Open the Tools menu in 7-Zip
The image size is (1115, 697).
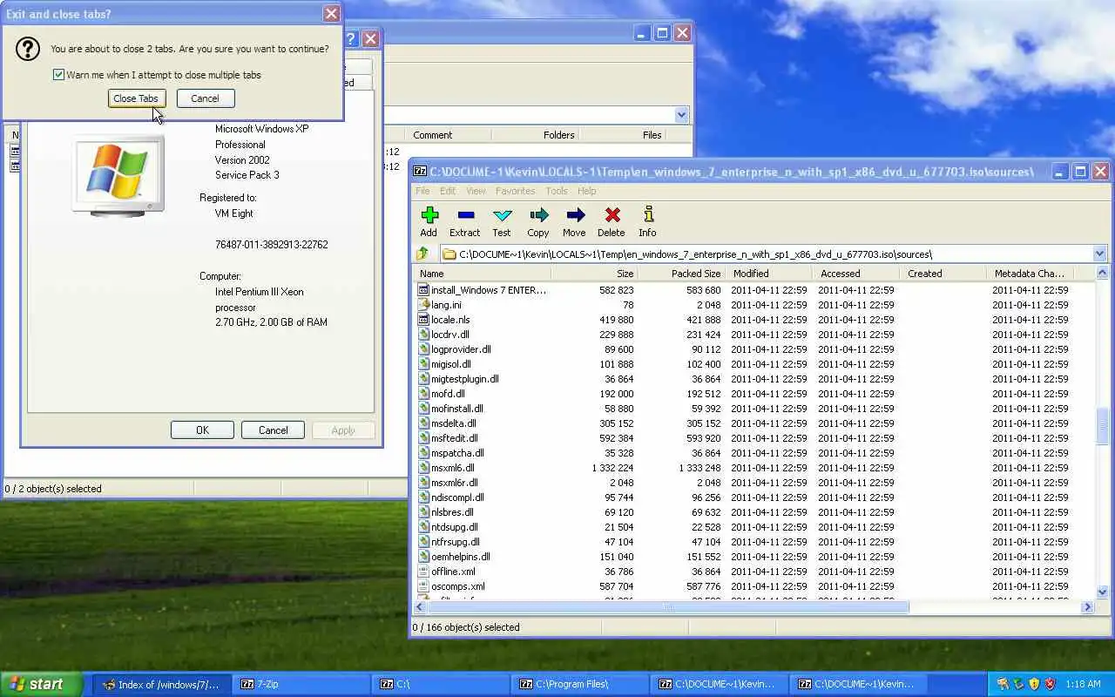tap(557, 191)
